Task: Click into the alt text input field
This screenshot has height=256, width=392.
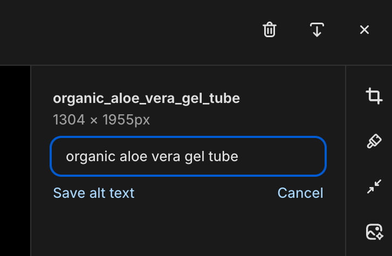Action: coord(188,156)
